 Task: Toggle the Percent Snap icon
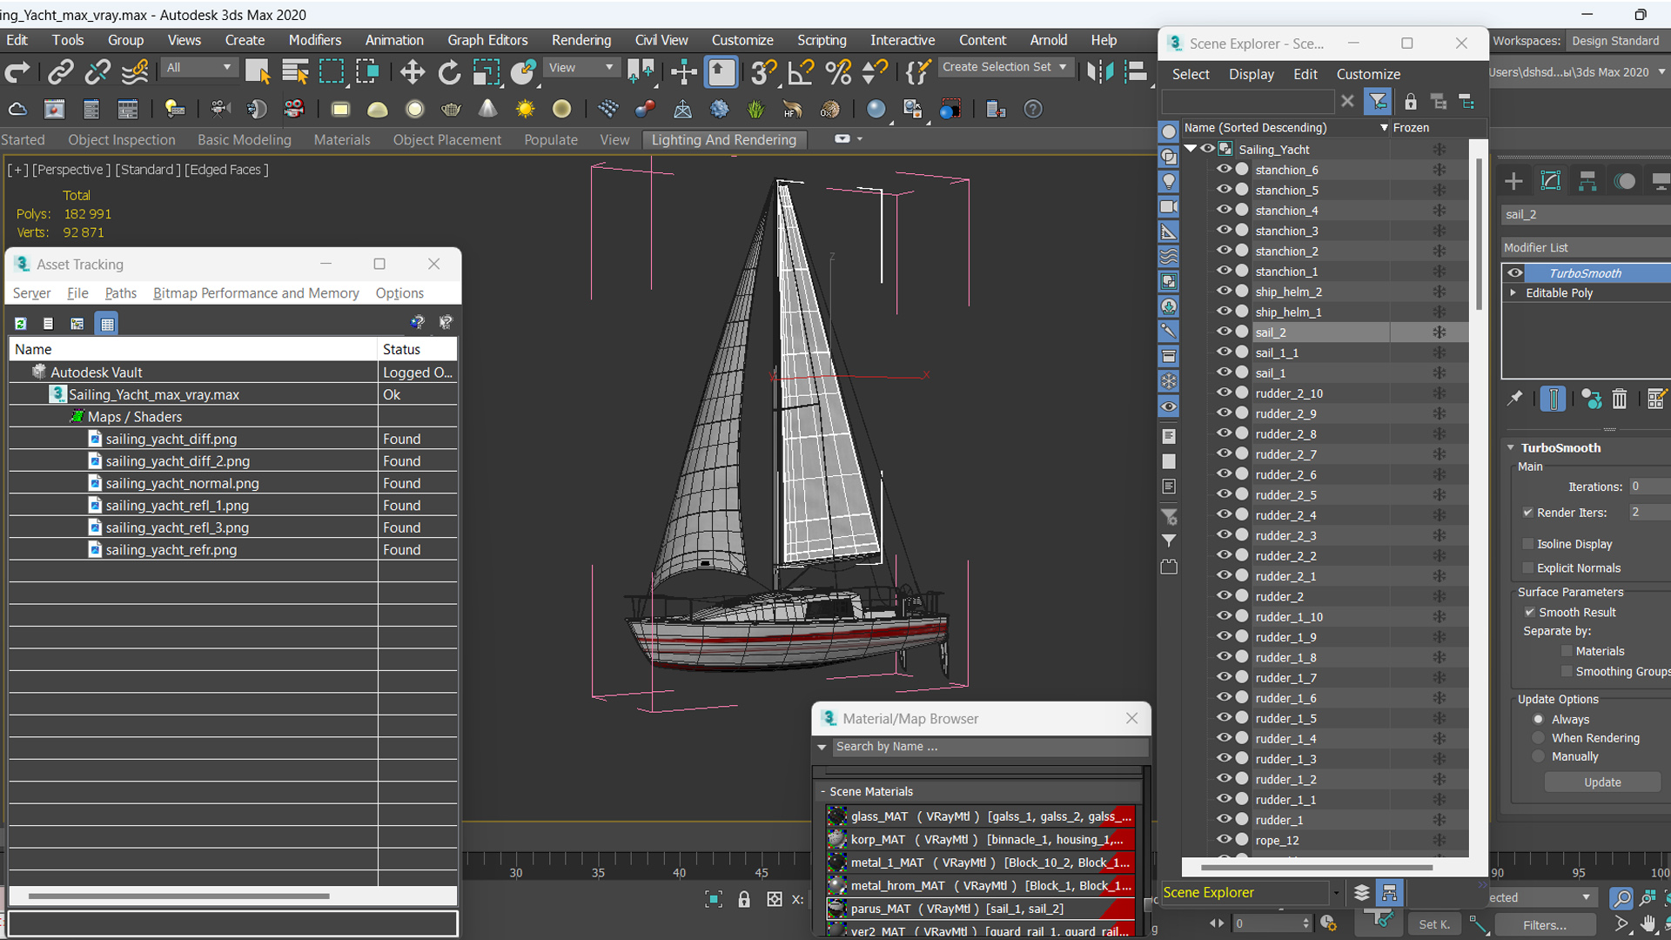click(838, 72)
